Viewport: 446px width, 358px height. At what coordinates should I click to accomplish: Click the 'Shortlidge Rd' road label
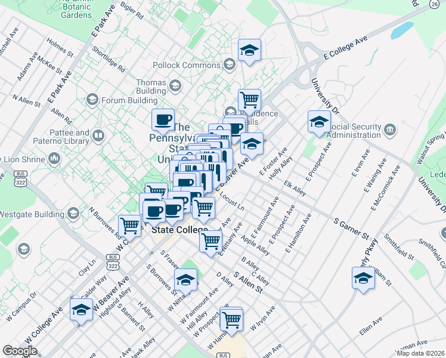click(109, 60)
